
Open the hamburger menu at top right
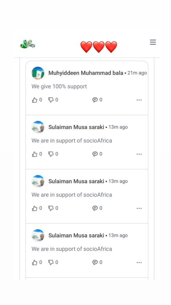[153, 42]
